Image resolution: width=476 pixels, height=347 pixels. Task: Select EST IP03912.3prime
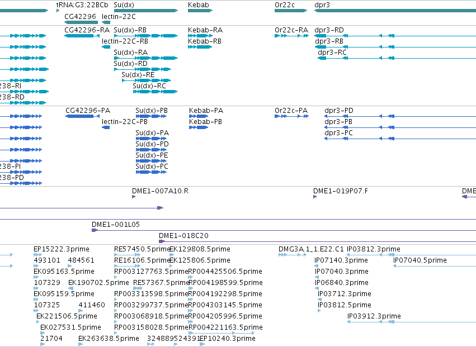coord(374,317)
